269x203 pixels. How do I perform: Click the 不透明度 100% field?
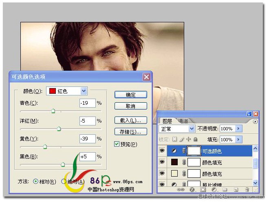(x=227, y=128)
